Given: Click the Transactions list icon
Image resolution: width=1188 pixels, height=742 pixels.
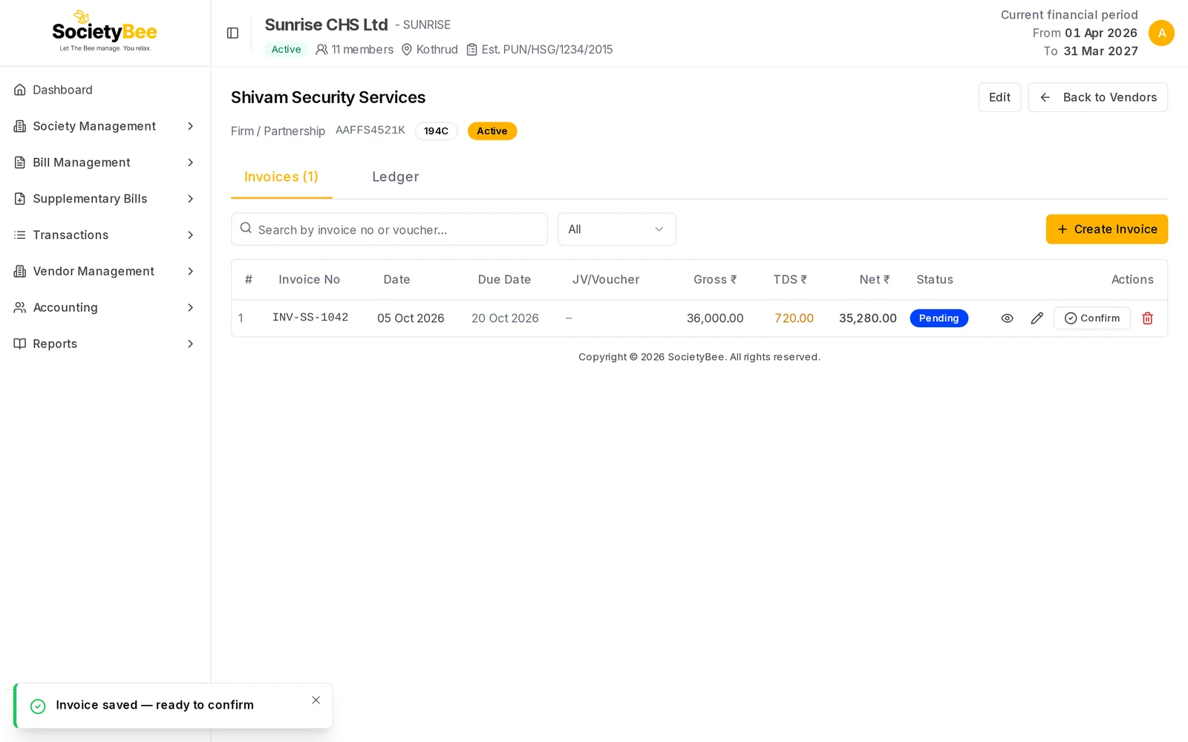Looking at the screenshot, I should (20, 235).
